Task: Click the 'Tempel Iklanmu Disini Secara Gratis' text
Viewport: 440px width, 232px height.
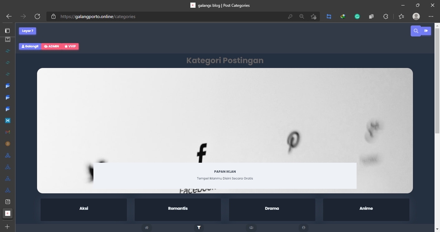Action: point(225,178)
